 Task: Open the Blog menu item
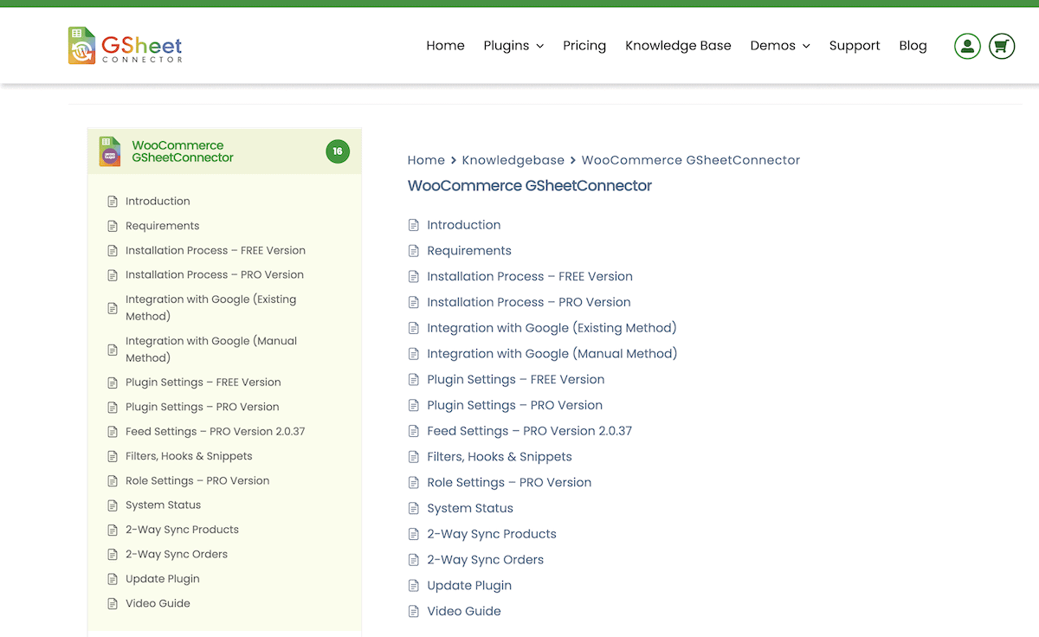point(913,46)
